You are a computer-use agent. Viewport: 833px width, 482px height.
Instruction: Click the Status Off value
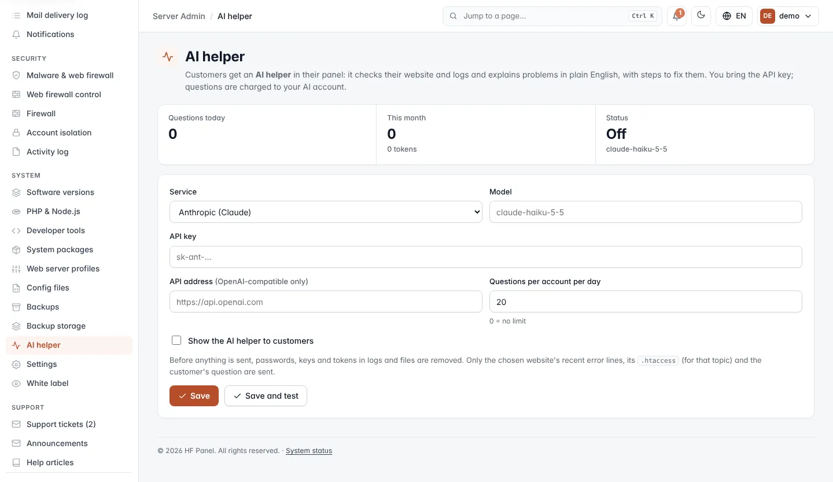point(616,134)
